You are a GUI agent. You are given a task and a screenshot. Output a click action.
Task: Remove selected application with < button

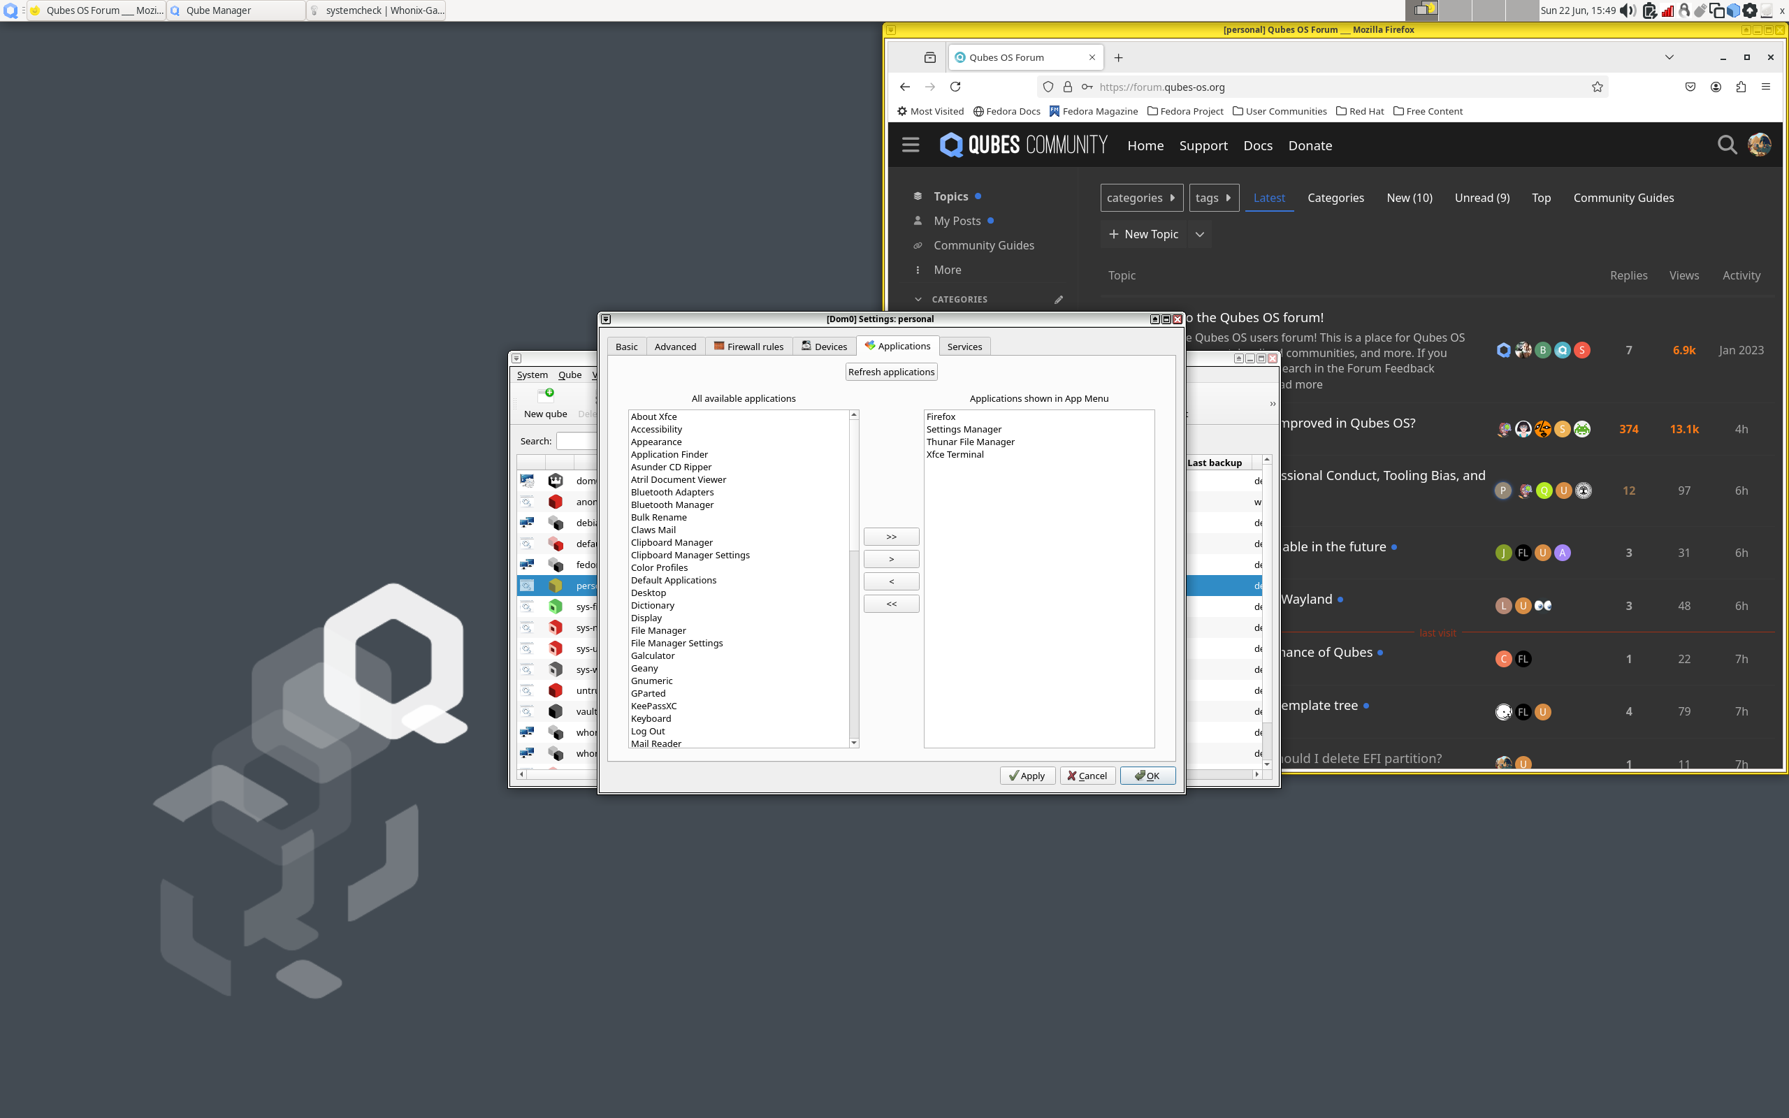click(x=891, y=581)
